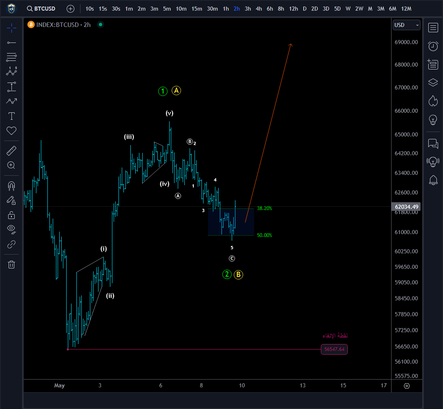Click the Bitcoin symbol logo icon
The height and width of the screenshot is (409, 443).
(x=31, y=25)
